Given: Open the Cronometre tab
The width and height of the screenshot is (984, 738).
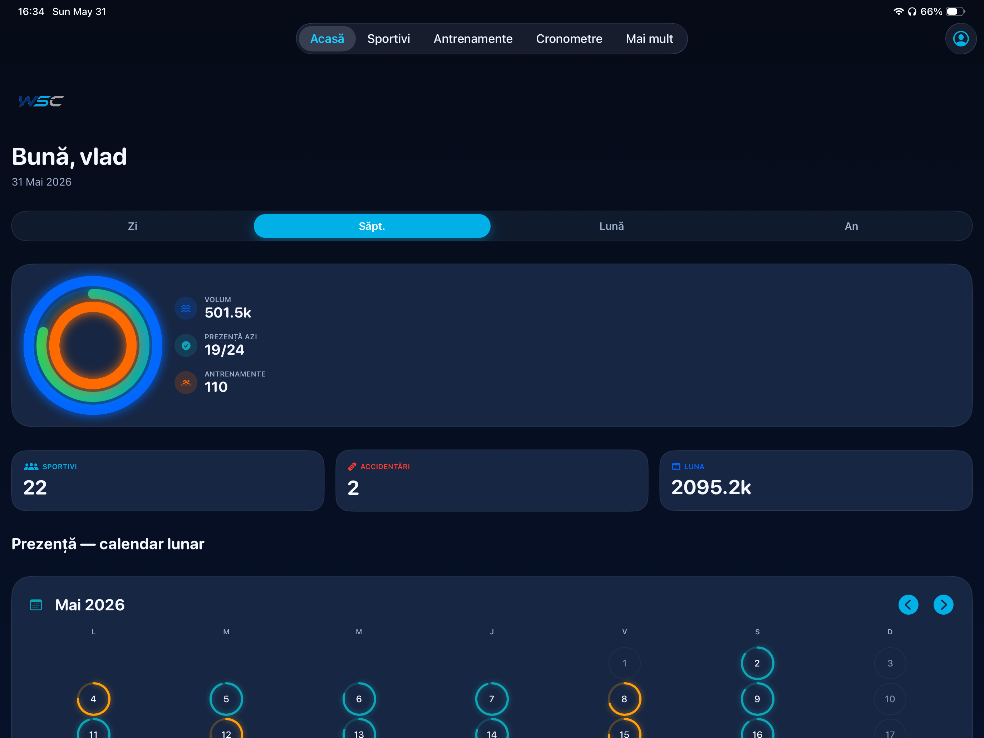Looking at the screenshot, I should click(x=569, y=39).
